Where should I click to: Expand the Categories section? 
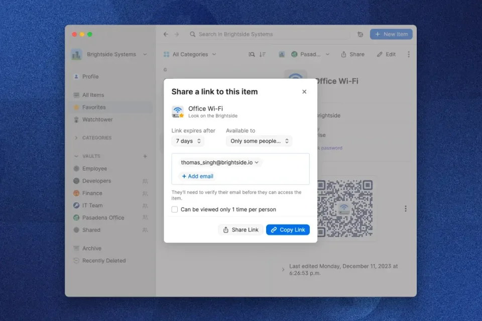[x=76, y=138]
